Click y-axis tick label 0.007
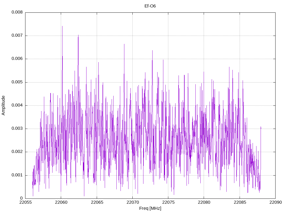283x212 pixels. tap(17, 36)
